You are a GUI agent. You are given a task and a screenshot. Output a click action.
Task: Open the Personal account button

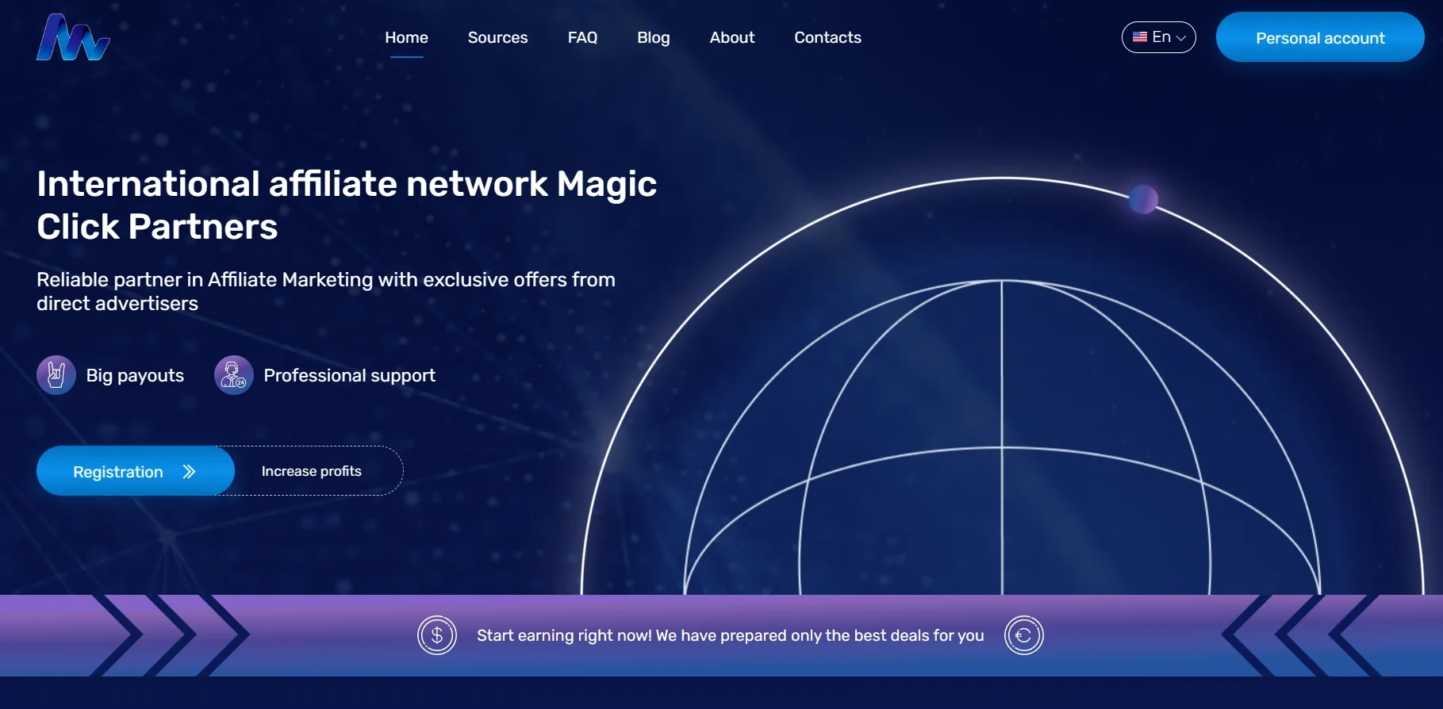[x=1320, y=37]
